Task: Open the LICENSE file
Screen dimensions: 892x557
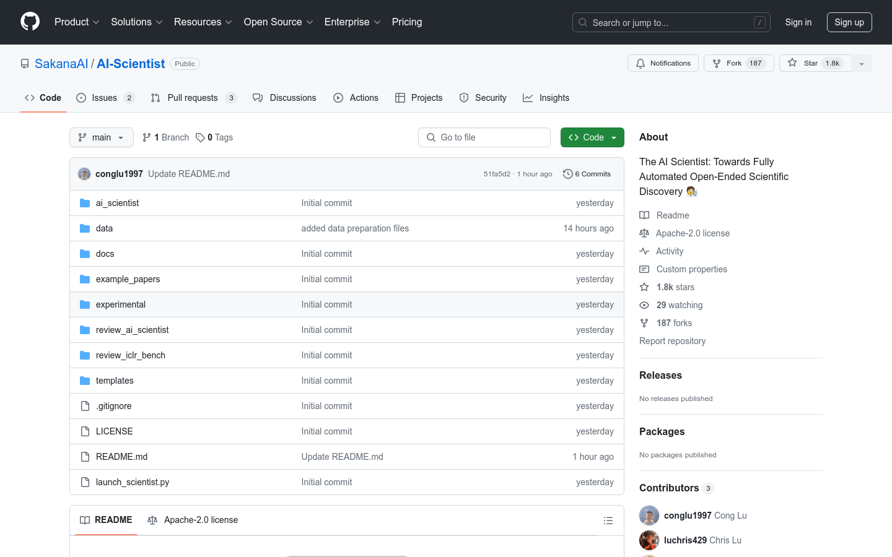Action: pos(115,431)
